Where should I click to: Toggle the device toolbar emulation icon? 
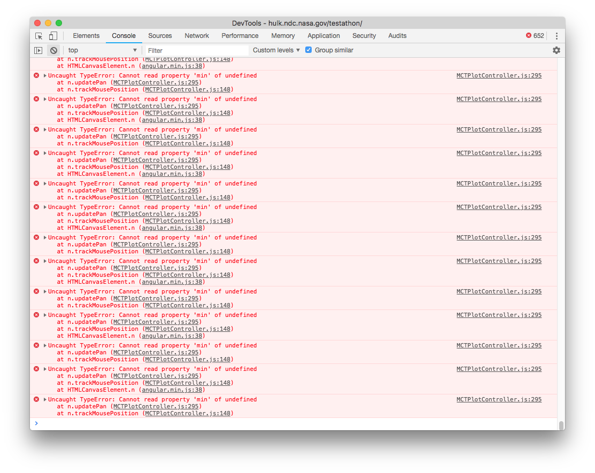(52, 35)
